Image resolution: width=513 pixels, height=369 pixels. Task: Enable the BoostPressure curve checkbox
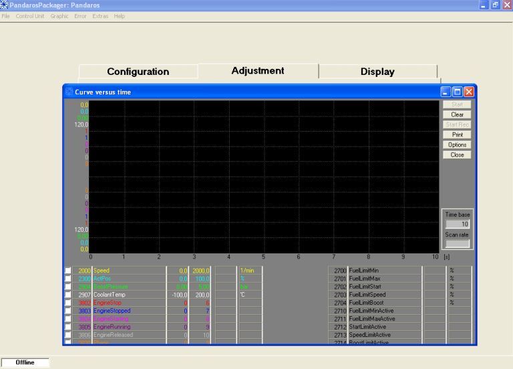click(x=67, y=287)
